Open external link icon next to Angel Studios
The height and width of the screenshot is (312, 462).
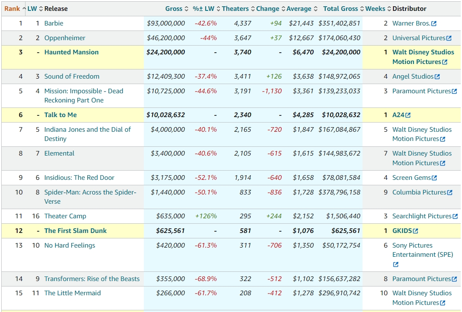click(x=437, y=77)
